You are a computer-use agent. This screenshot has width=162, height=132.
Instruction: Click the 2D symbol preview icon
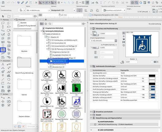(124, 33)
